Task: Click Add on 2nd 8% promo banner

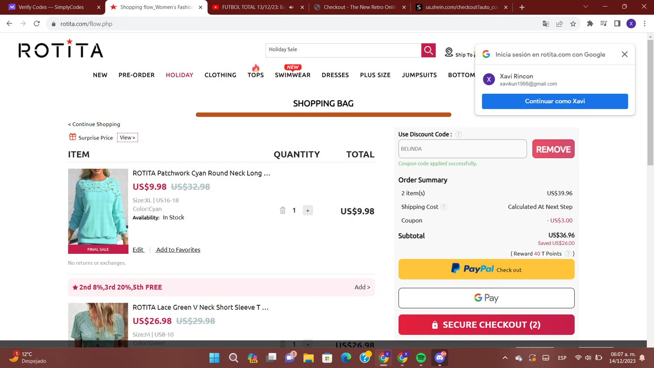Action: pos(362,287)
